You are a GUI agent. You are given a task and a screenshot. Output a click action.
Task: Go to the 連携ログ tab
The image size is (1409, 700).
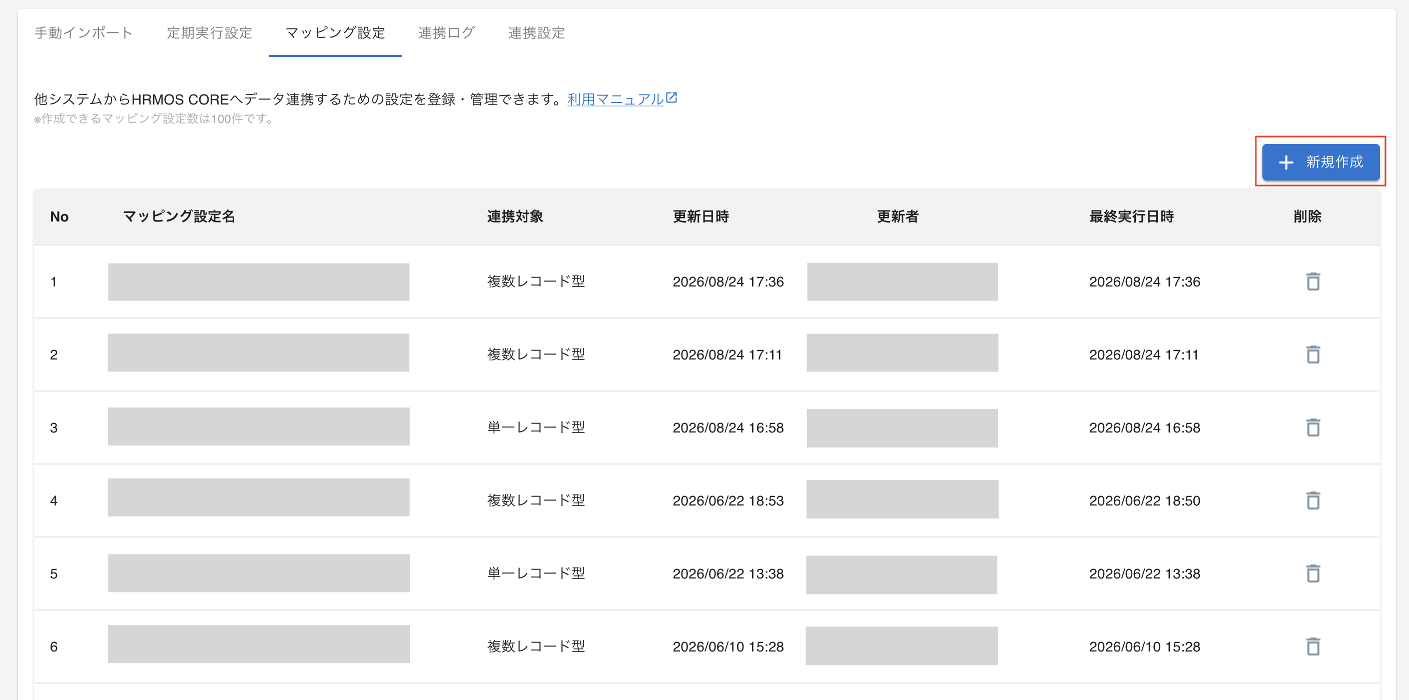point(446,33)
